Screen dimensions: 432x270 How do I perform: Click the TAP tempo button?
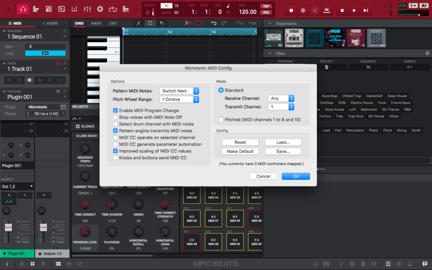click(x=266, y=6)
